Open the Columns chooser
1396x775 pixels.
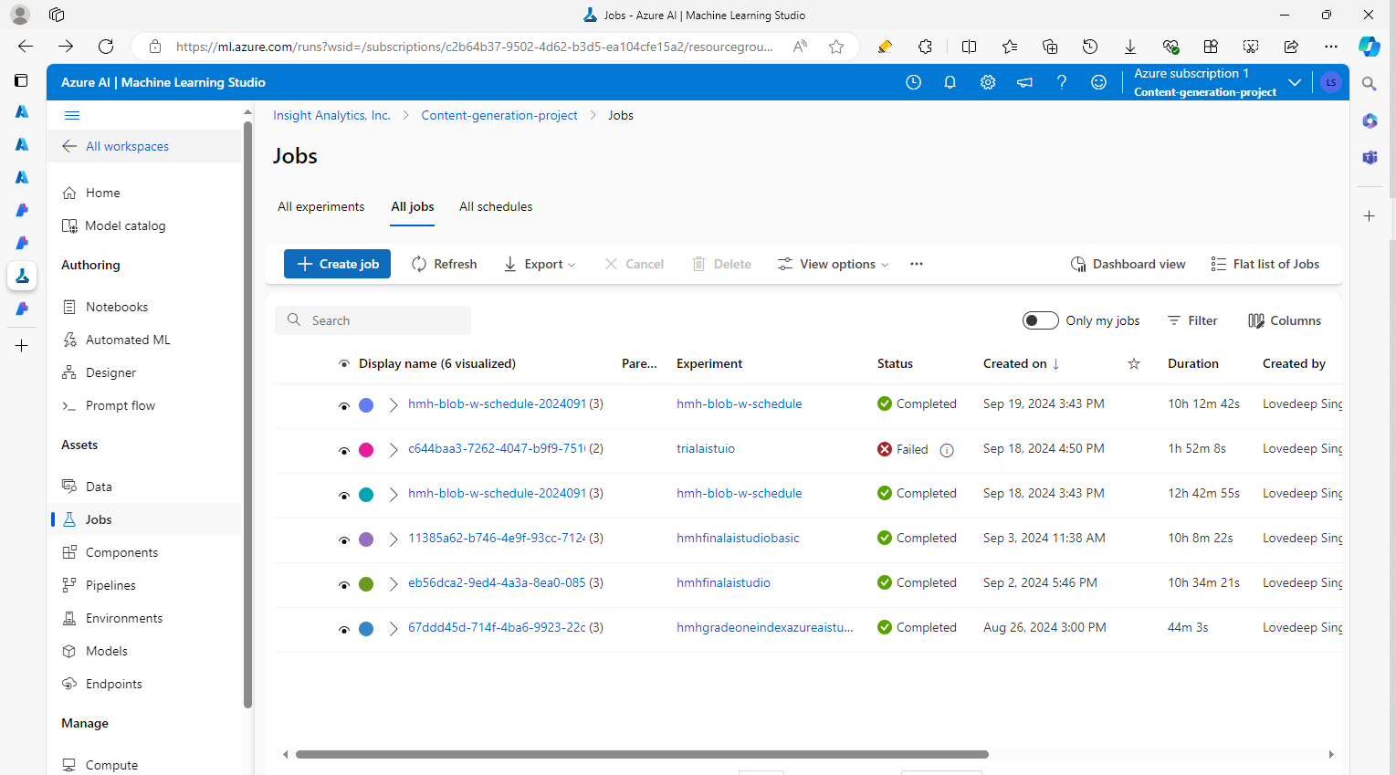(1285, 320)
